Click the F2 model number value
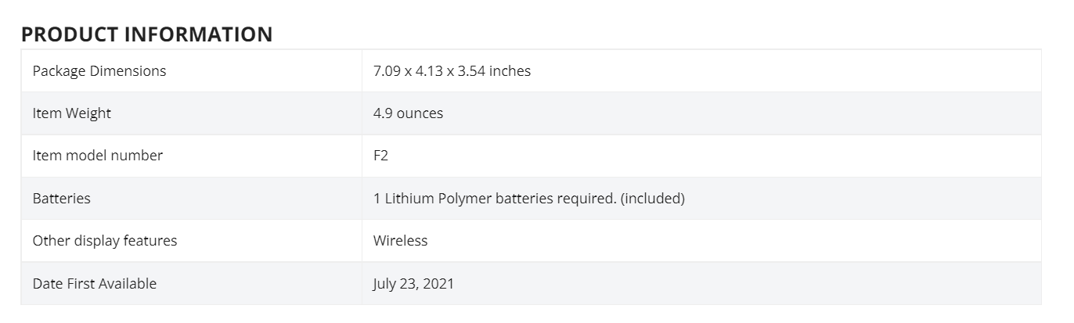This screenshot has height=323, width=1074. coord(380,156)
